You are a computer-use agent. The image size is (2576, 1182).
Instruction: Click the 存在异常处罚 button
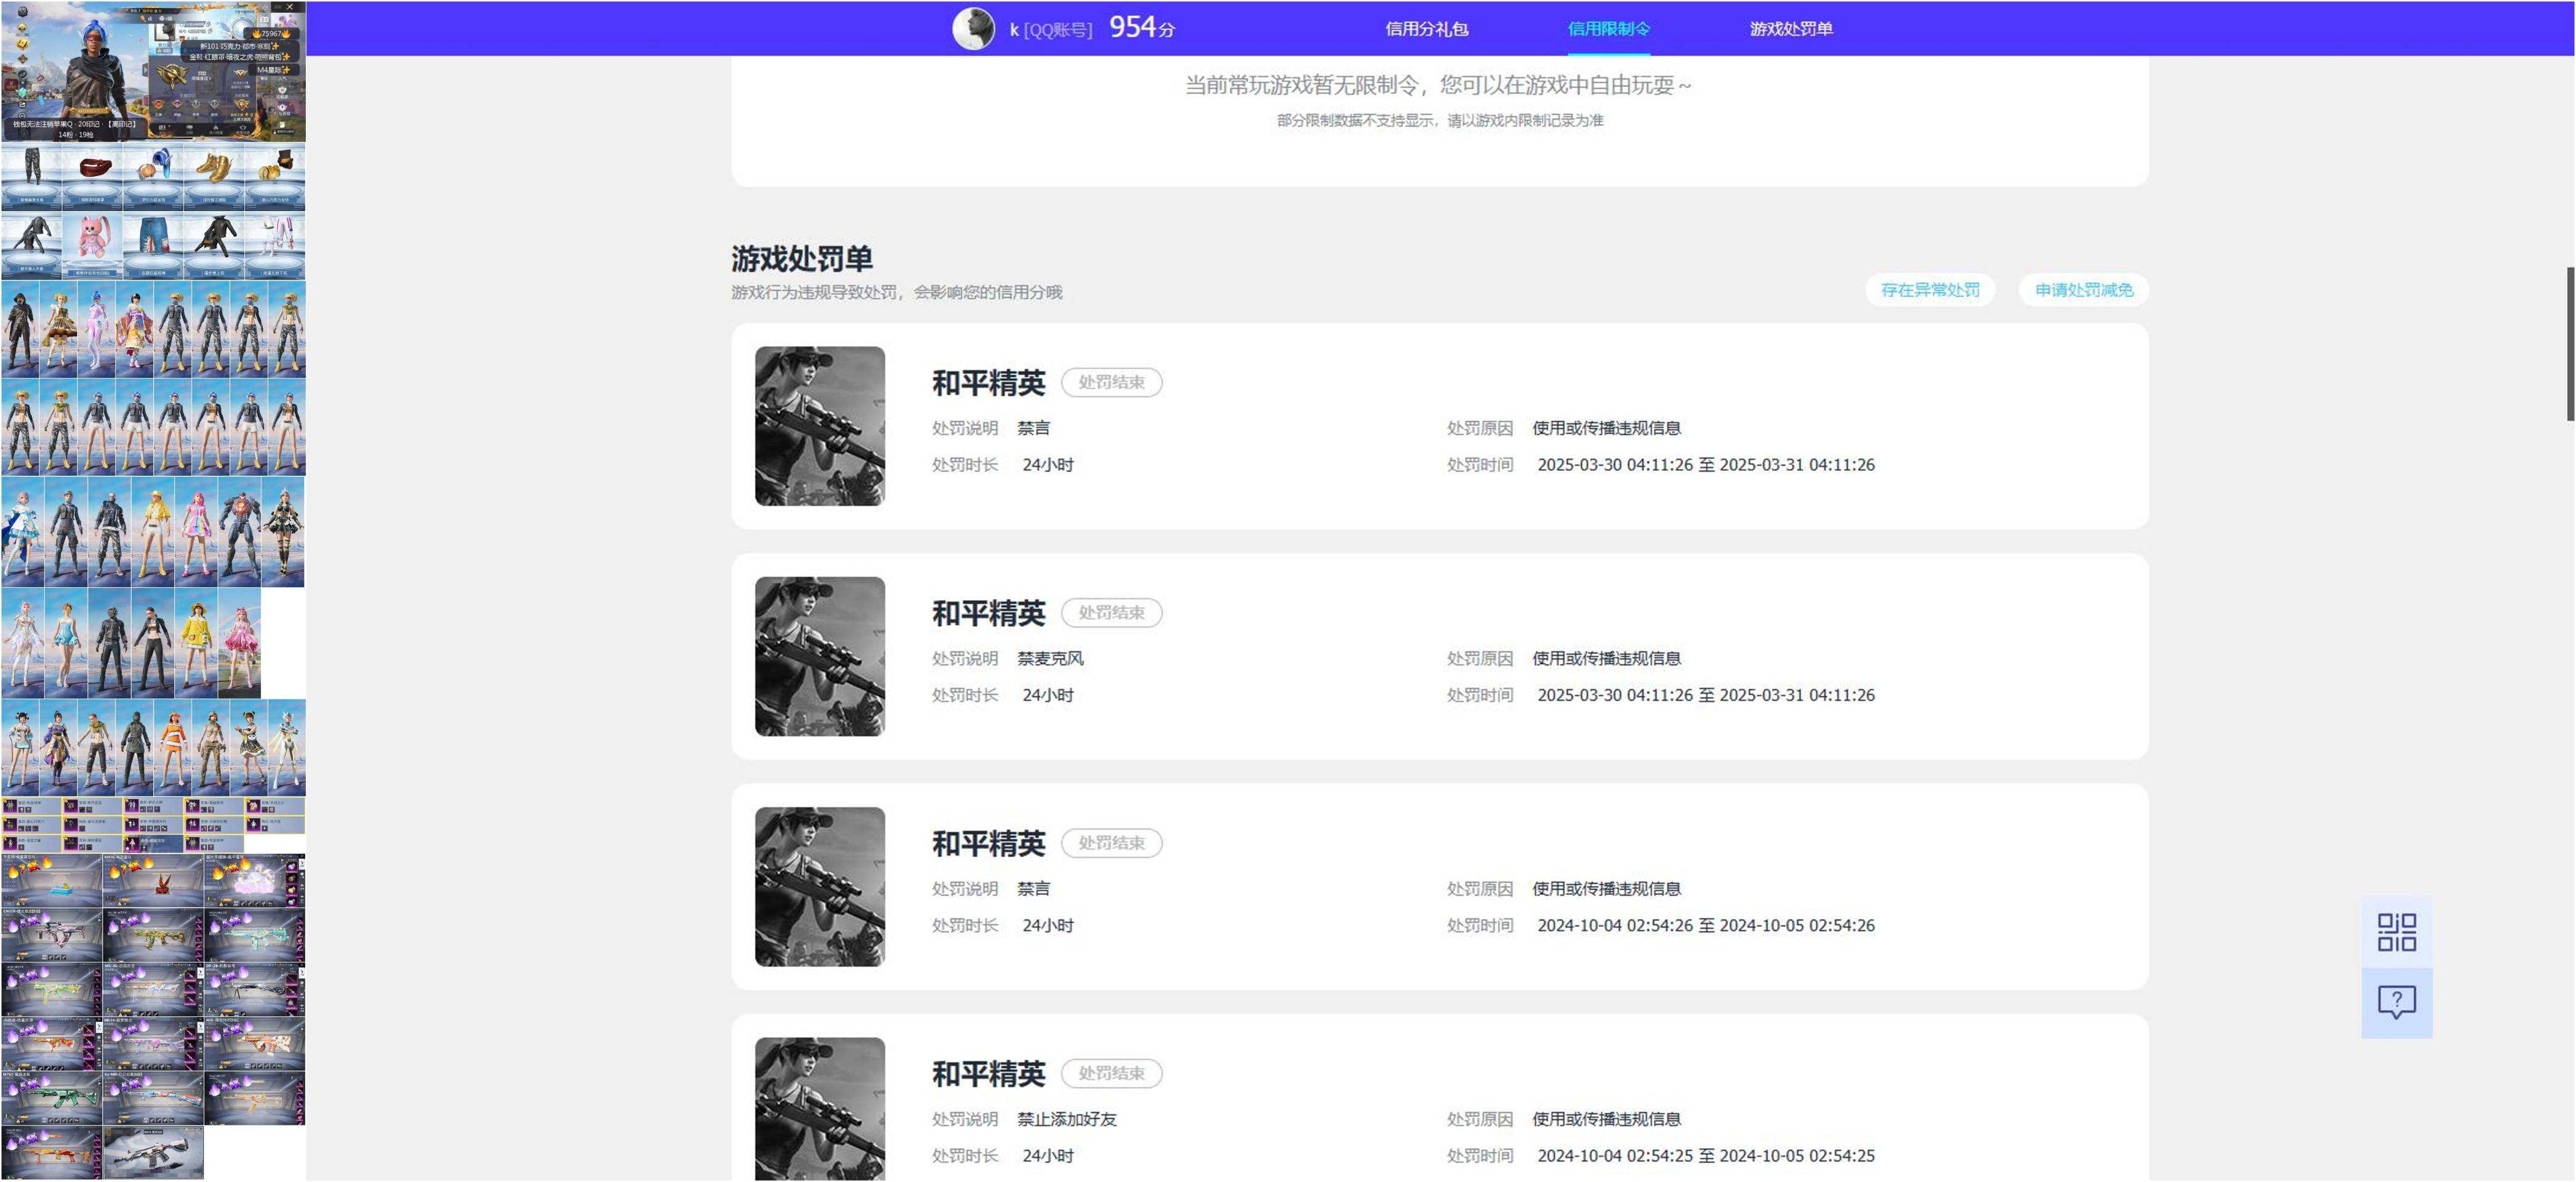[x=1929, y=290]
